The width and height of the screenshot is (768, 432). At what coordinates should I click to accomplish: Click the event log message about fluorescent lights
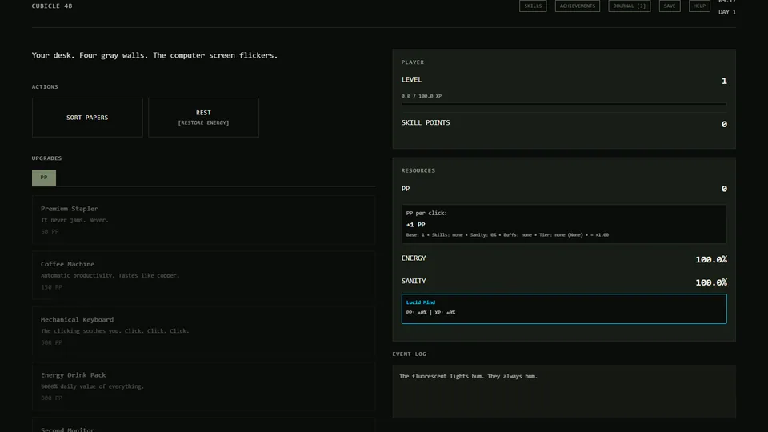pyautogui.click(x=468, y=376)
